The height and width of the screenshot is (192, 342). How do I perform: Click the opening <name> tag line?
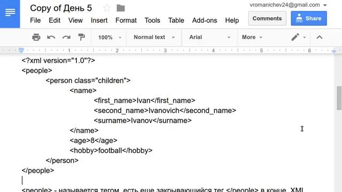[83, 91]
